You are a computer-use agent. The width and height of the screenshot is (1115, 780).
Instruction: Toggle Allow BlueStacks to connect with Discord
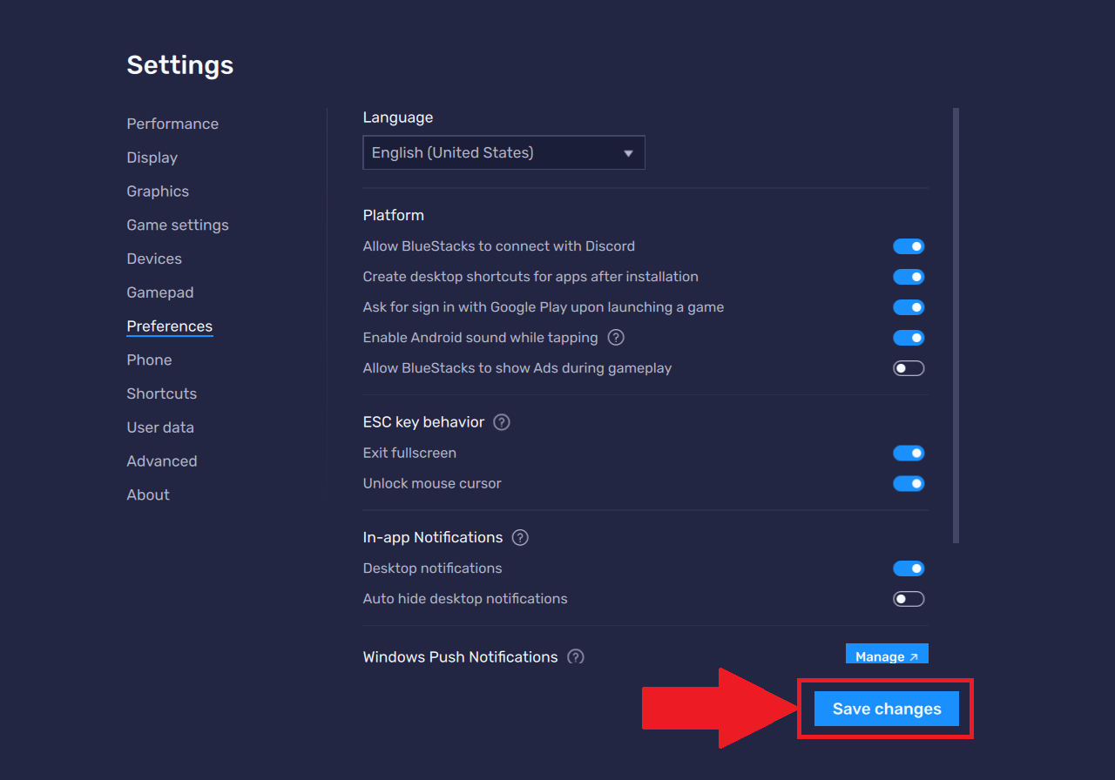click(909, 247)
